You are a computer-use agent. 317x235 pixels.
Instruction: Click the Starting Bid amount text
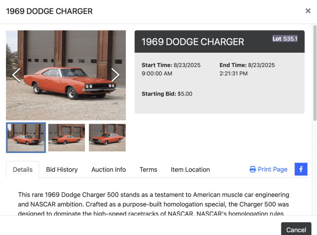[x=185, y=94]
